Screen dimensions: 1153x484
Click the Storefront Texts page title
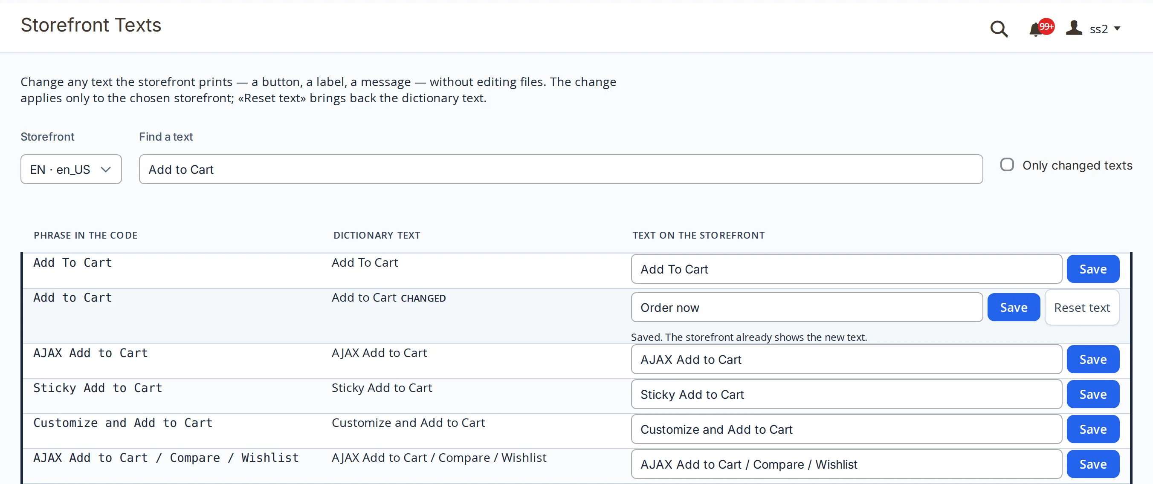pos(91,25)
